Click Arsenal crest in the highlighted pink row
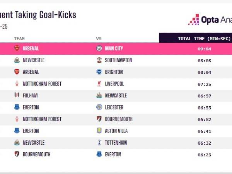Image resolution: width=232 pixels, height=174 pixels. pos(17,49)
